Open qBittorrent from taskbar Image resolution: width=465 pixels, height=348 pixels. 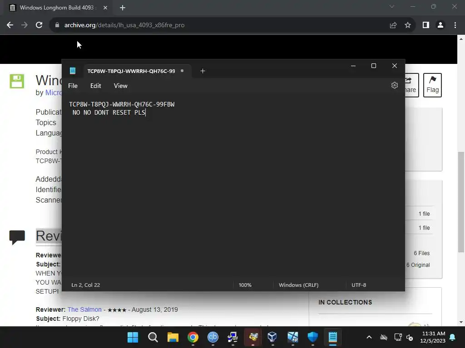pyautogui.click(x=213, y=337)
